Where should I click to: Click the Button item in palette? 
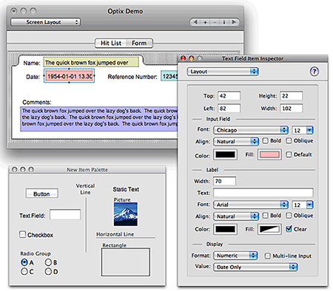42,194
